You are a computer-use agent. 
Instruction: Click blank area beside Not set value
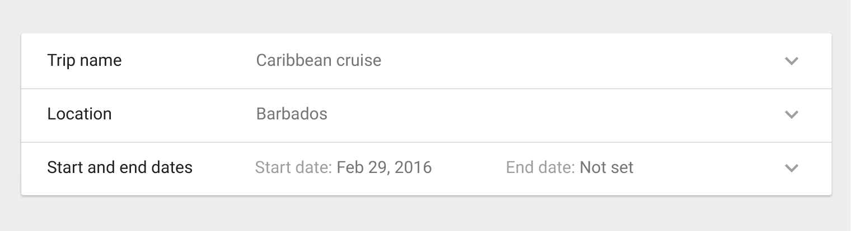[x=708, y=167]
